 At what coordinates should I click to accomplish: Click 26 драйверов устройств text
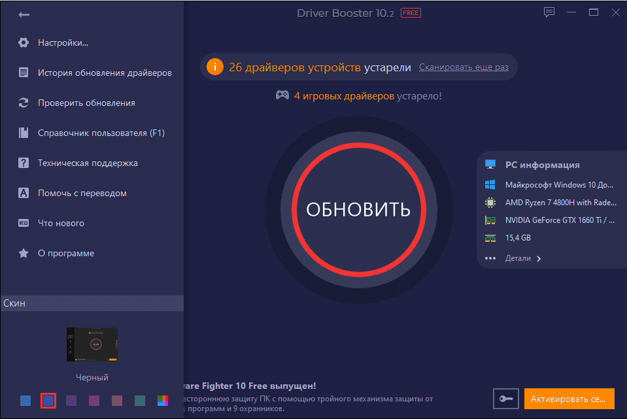click(295, 67)
